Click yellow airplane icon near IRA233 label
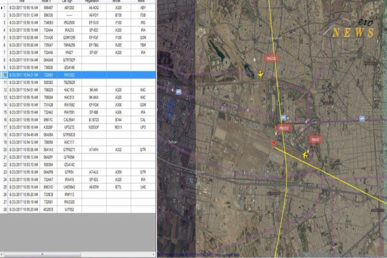Viewport: 387px width, 258px height. pos(305,155)
